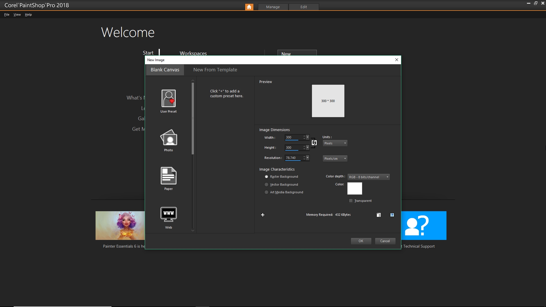The image size is (546, 307).
Task: Click in the Resolution input field
Action: tap(293, 158)
